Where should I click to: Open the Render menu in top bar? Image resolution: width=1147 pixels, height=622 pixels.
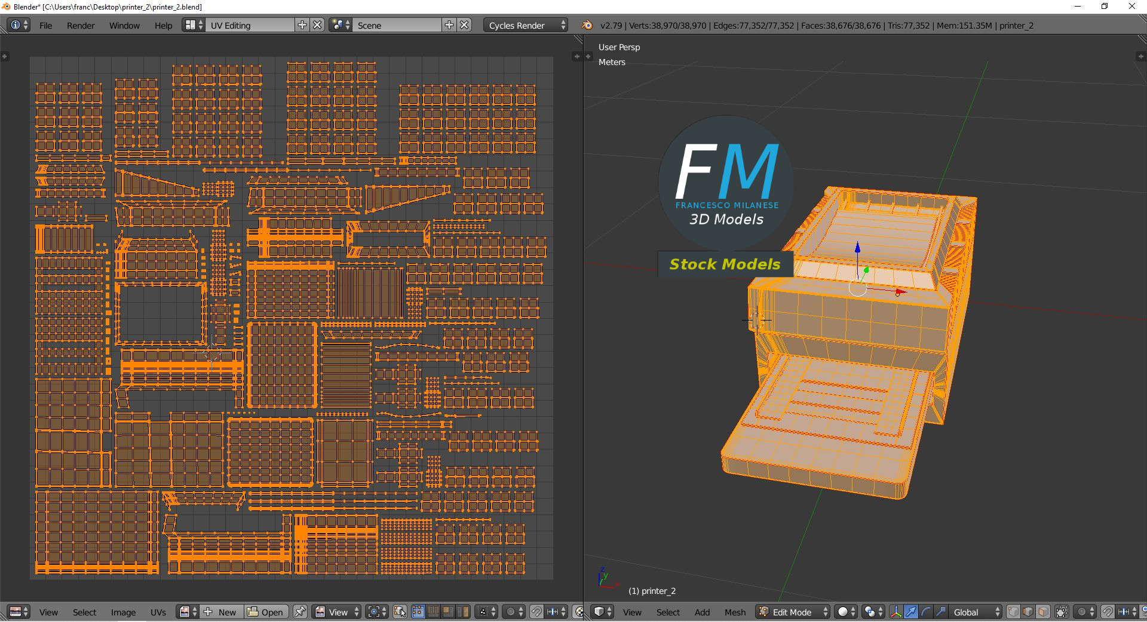81,25
